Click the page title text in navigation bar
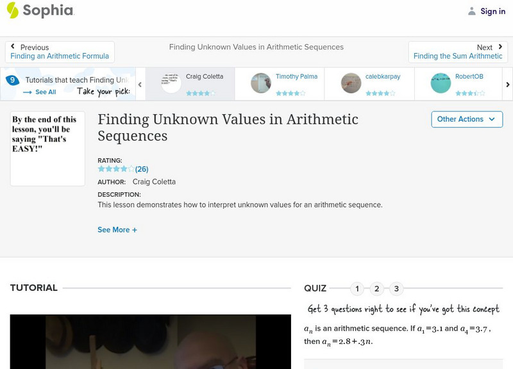Viewport: 513px width, 369px height. click(x=256, y=47)
